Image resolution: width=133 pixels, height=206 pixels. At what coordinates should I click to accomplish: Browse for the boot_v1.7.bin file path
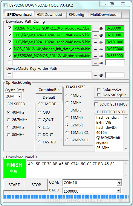click(x=95, y=28)
